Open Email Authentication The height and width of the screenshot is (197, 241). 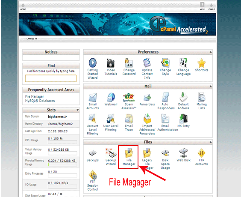tap(168, 122)
